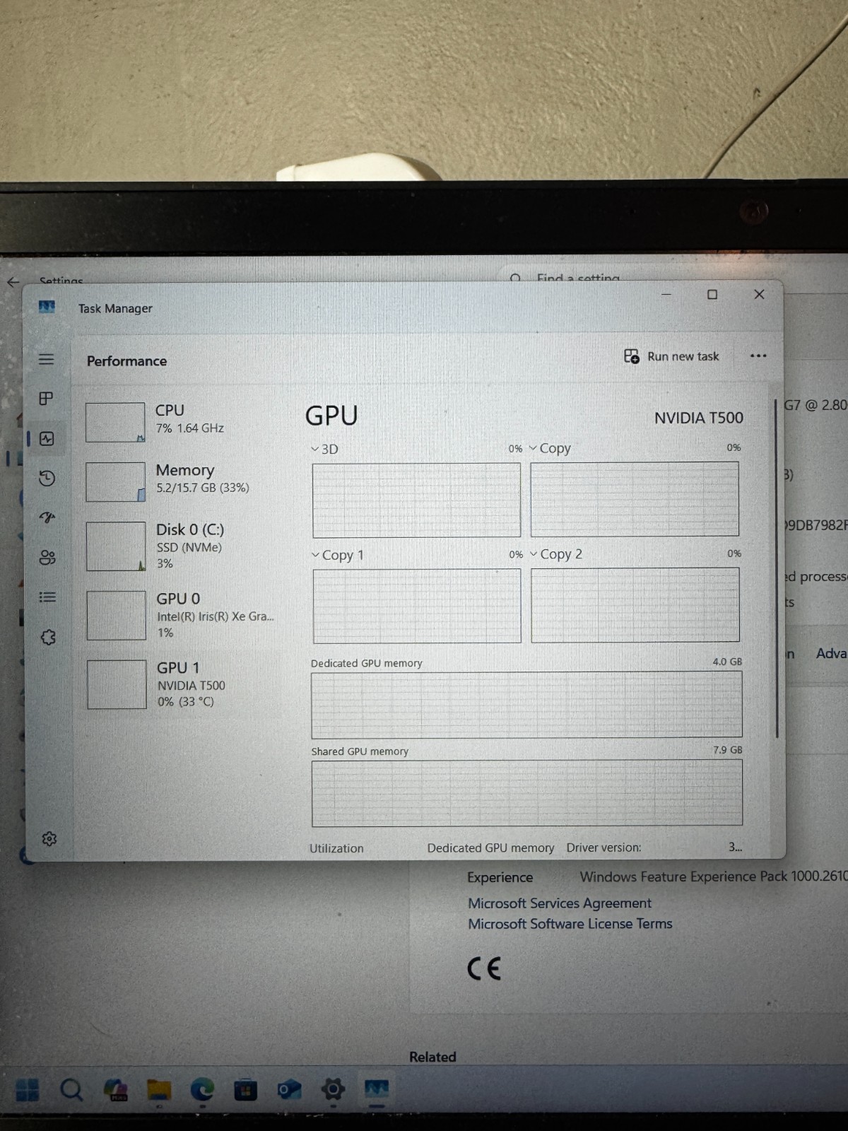848x1131 pixels.
Task: Expand the Copy engine graph dropdown
Action: click(533, 448)
